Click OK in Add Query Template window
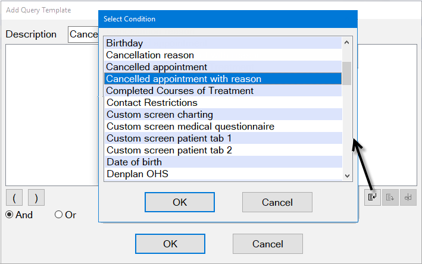The image size is (422, 264). click(x=170, y=244)
